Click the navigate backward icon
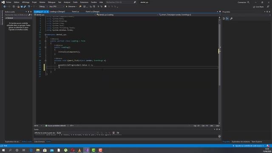This screenshot has width=272, height=153. pyautogui.click(x=5, y=7)
